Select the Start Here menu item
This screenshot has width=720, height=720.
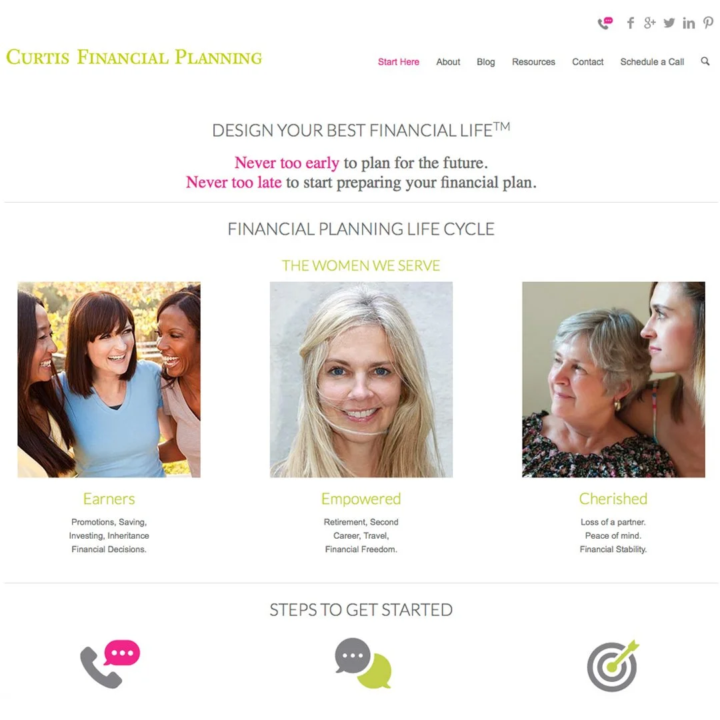click(x=398, y=62)
